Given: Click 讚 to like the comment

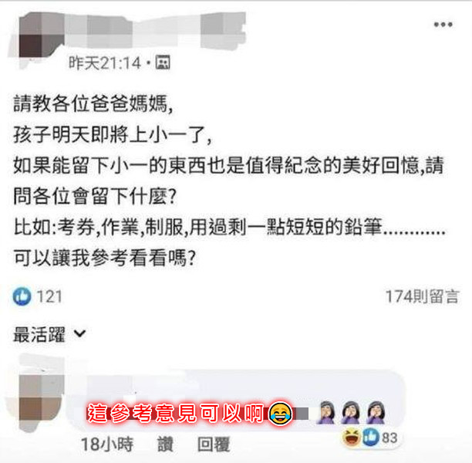Looking at the screenshot, I should pyautogui.click(x=165, y=444).
